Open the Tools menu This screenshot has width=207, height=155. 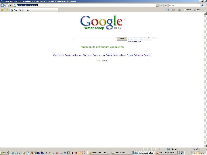click(x=199, y=10)
